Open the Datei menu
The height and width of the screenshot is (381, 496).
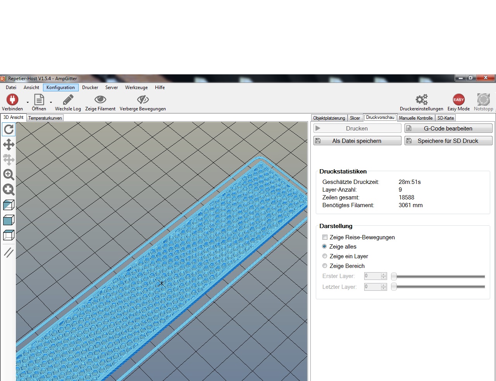(x=11, y=88)
